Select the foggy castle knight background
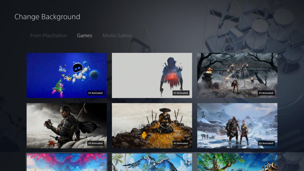The image size is (304, 171). coord(237,75)
